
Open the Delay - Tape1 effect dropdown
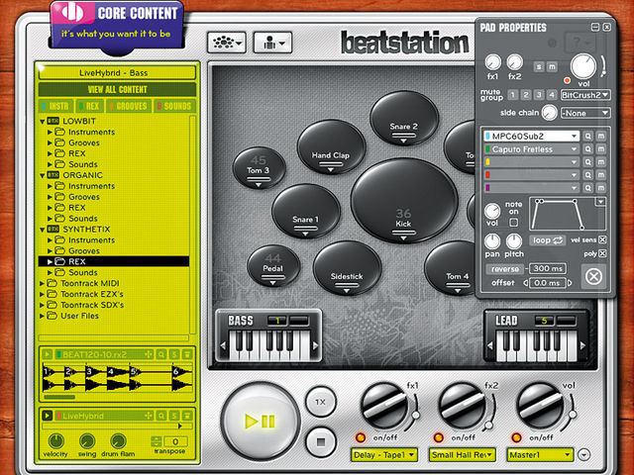coord(384,455)
